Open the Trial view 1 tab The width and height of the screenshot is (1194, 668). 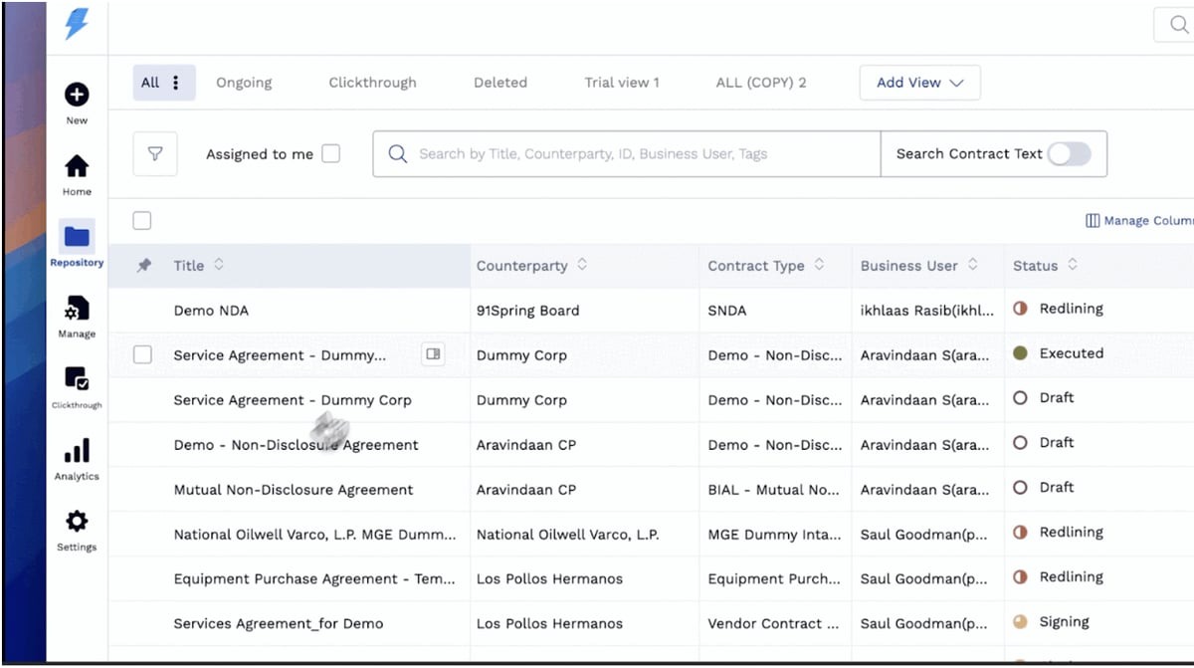coord(622,83)
